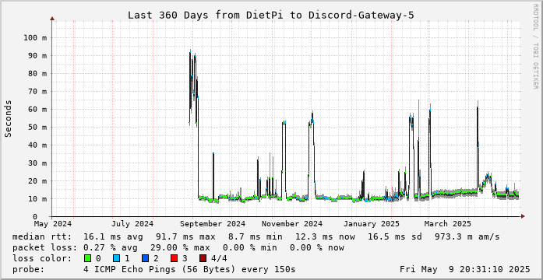The image size is (543, 280).
Task: Click the 'July 2024' x-axis label
Action: (132, 224)
